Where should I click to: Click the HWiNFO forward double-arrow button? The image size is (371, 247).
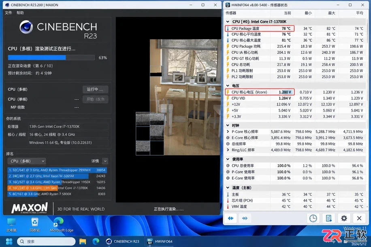coord(245,218)
